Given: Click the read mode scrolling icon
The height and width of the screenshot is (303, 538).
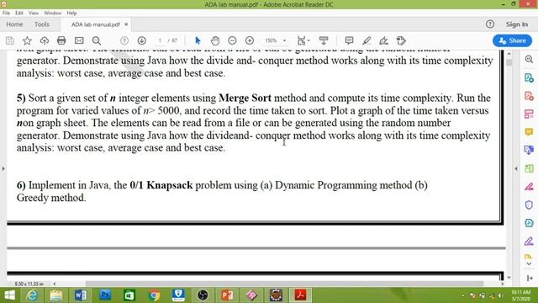Looking at the screenshot, I should point(324,40).
